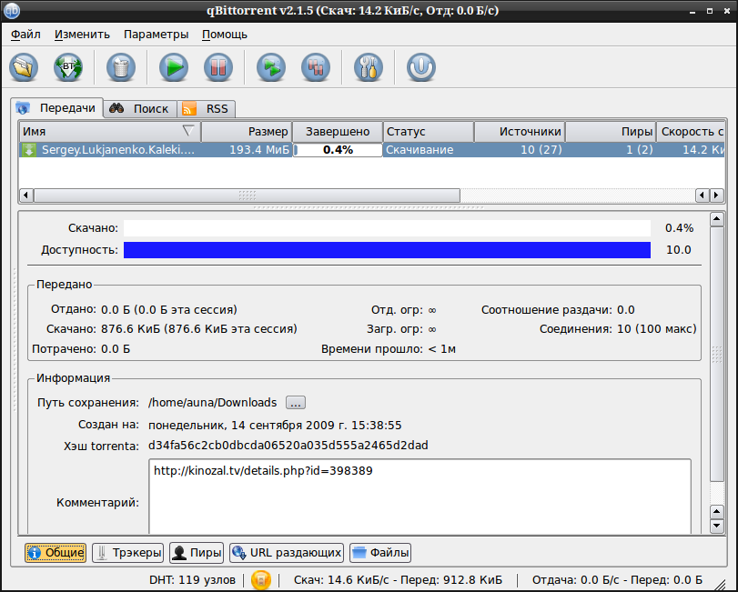Viewport: 738px width, 592px height.
Task: Click the window resize grip in status bar
Action: tap(720, 584)
